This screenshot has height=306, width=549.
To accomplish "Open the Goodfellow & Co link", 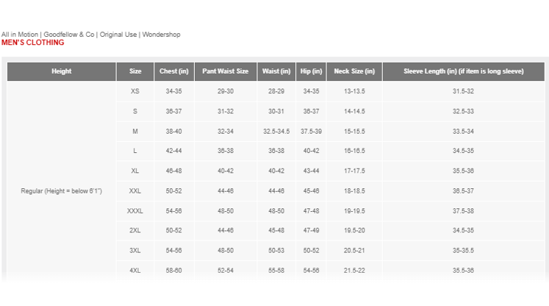I will [x=71, y=35].
